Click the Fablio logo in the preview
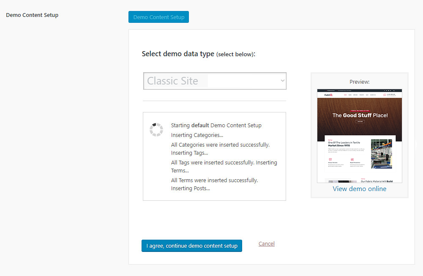This screenshot has width=423, height=276. 328,95
